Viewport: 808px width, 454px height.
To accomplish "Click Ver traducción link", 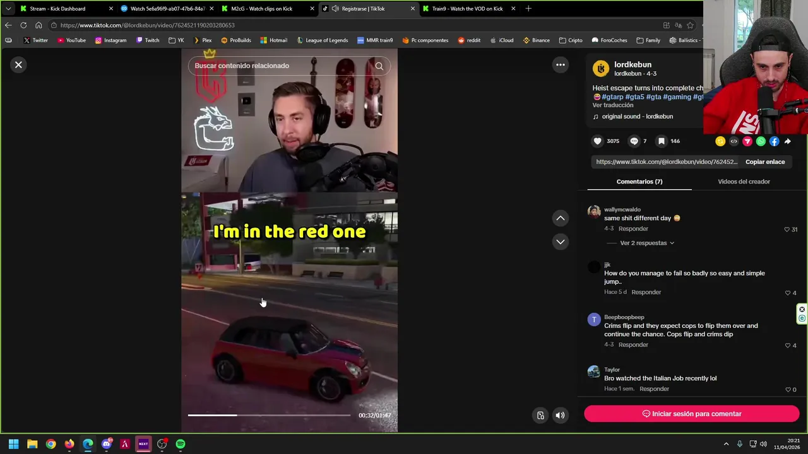I will [x=612, y=105].
